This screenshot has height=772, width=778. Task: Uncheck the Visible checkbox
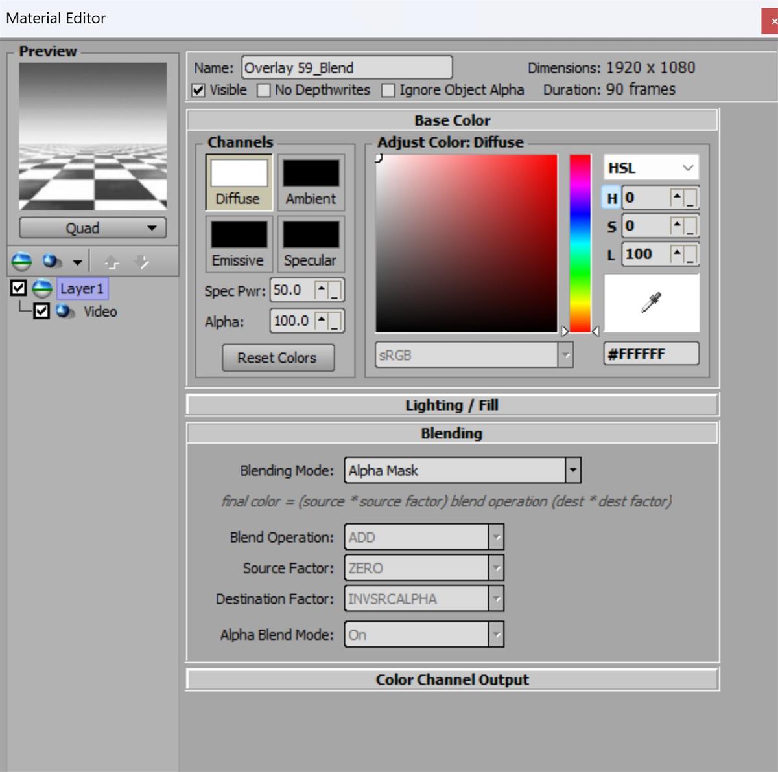pos(199,90)
